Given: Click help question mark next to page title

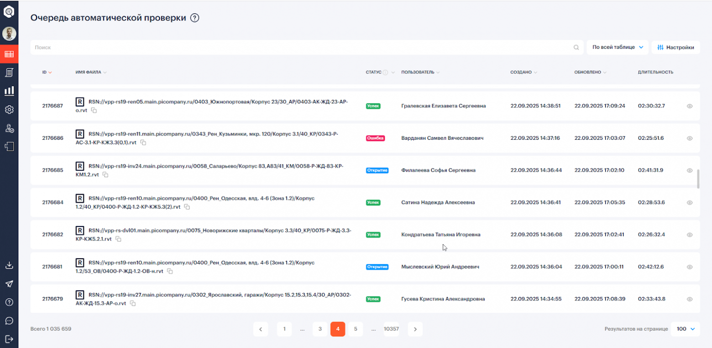Looking at the screenshot, I should (x=195, y=18).
